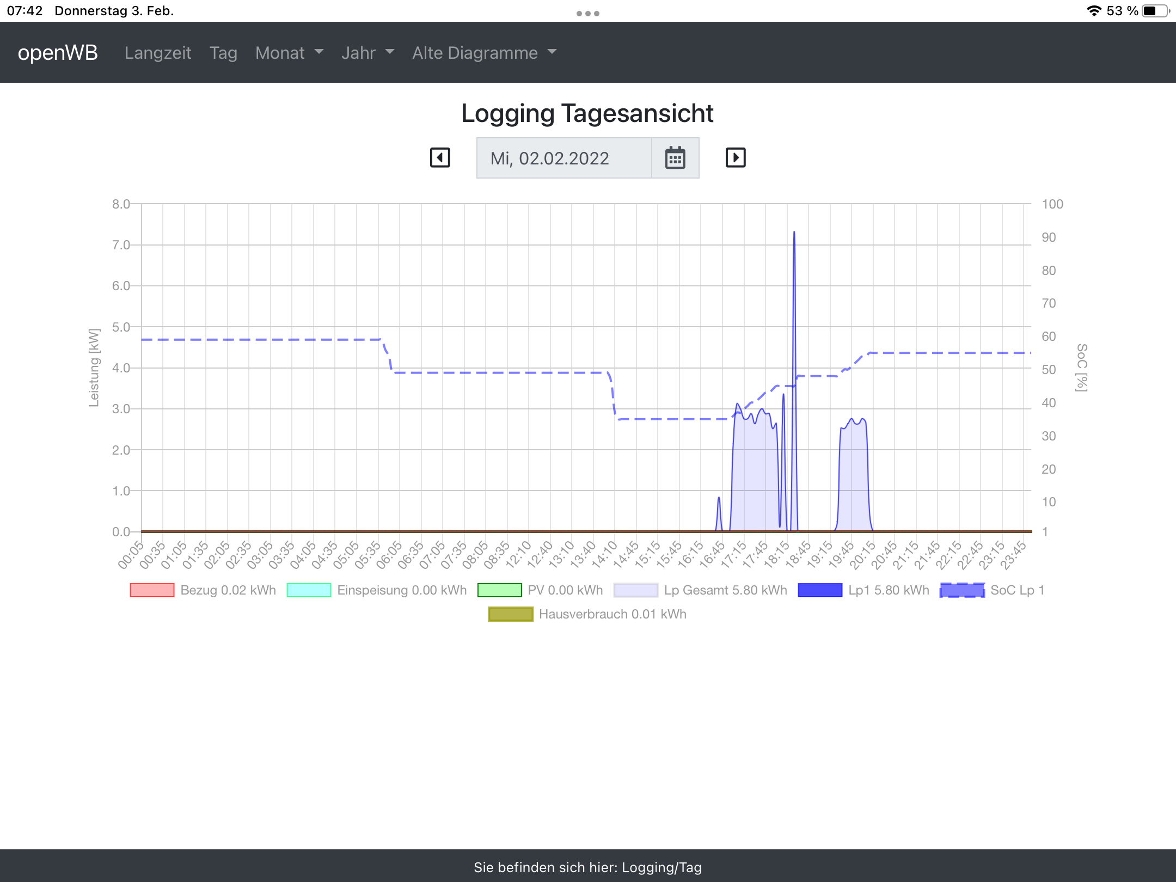Screen dimensions: 1176x882
Task: Expand the Monat dropdown menu
Action: 289,53
